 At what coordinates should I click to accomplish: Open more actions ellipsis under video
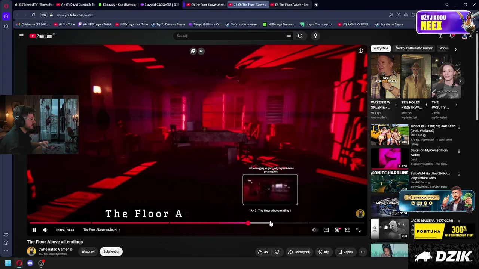pyautogui.click(x=363, y=252)
